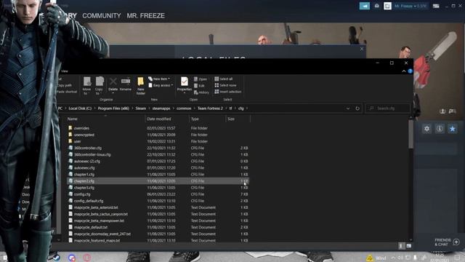Click Edit in the ribbon Open group
The image size is (465, 262).
(199, 86)
